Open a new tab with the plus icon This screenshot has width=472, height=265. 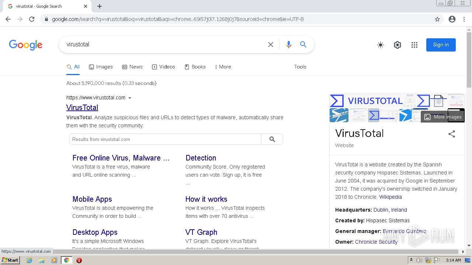coord(100,6)
